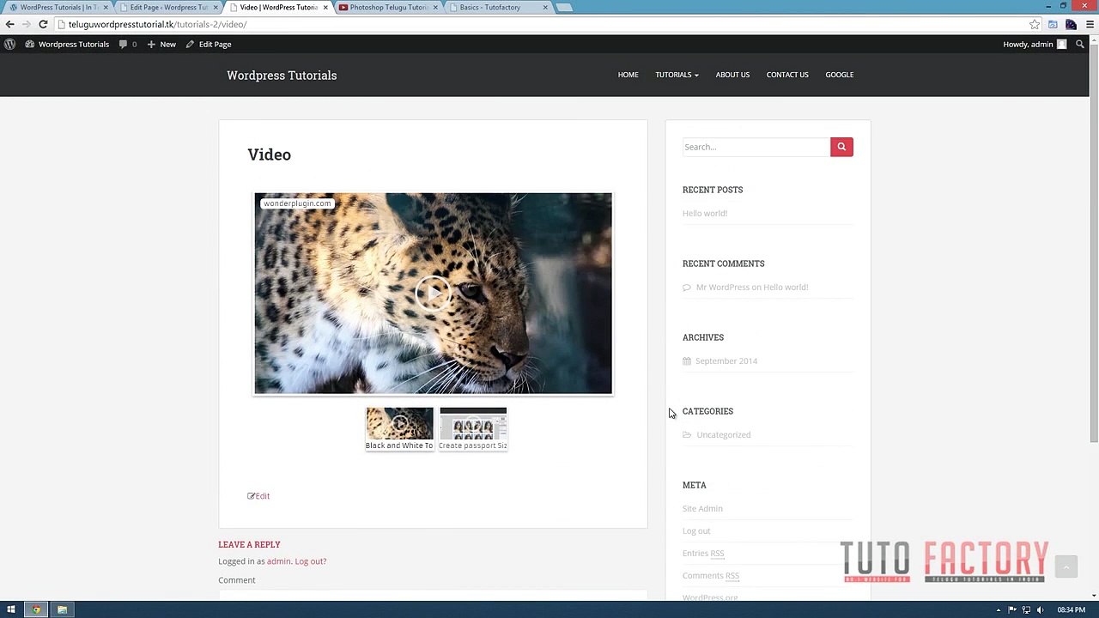
Task: Select the Black and White thumbnail
Action: click(399, 428)
